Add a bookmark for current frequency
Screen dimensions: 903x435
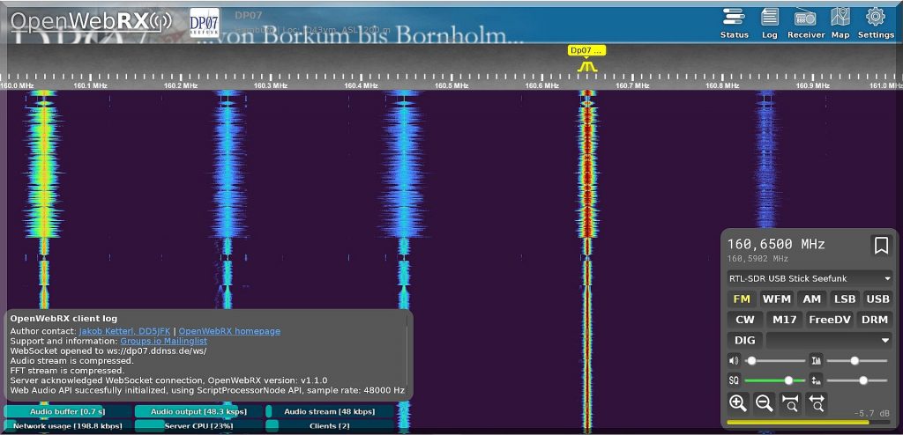pos(880,246)
